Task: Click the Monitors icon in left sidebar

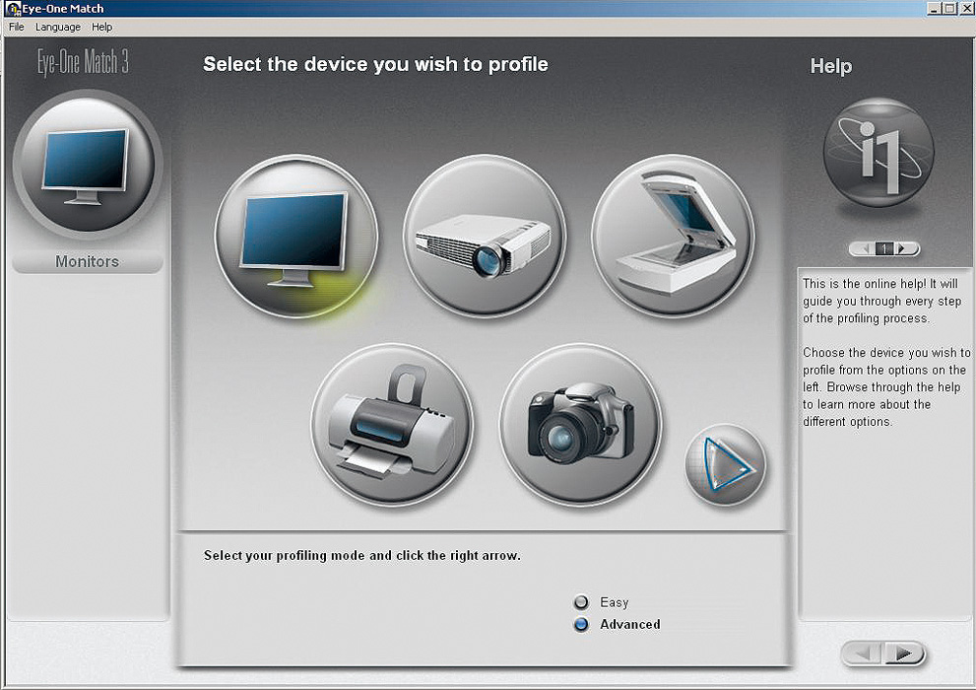Action: tap(87, 165)
